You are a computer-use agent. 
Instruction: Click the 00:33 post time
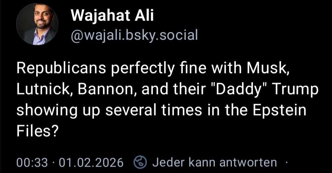coord(32,163)
